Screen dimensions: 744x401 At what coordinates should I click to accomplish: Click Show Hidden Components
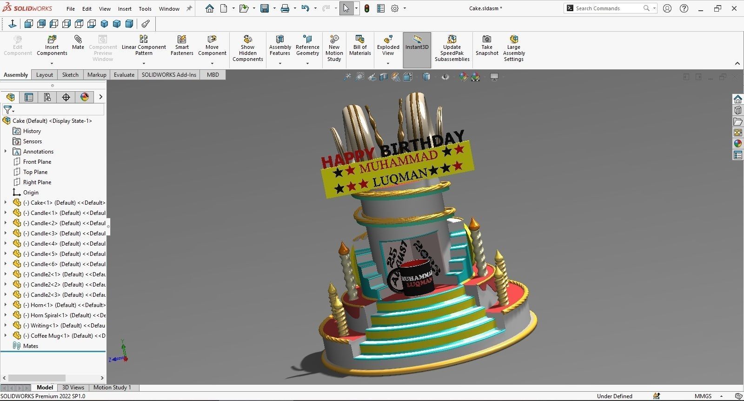[248, 48]
